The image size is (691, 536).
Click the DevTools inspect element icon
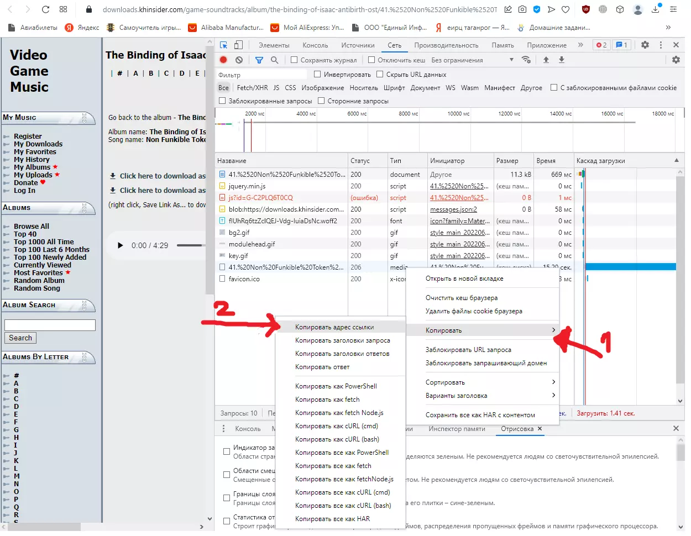coord(224,45)
